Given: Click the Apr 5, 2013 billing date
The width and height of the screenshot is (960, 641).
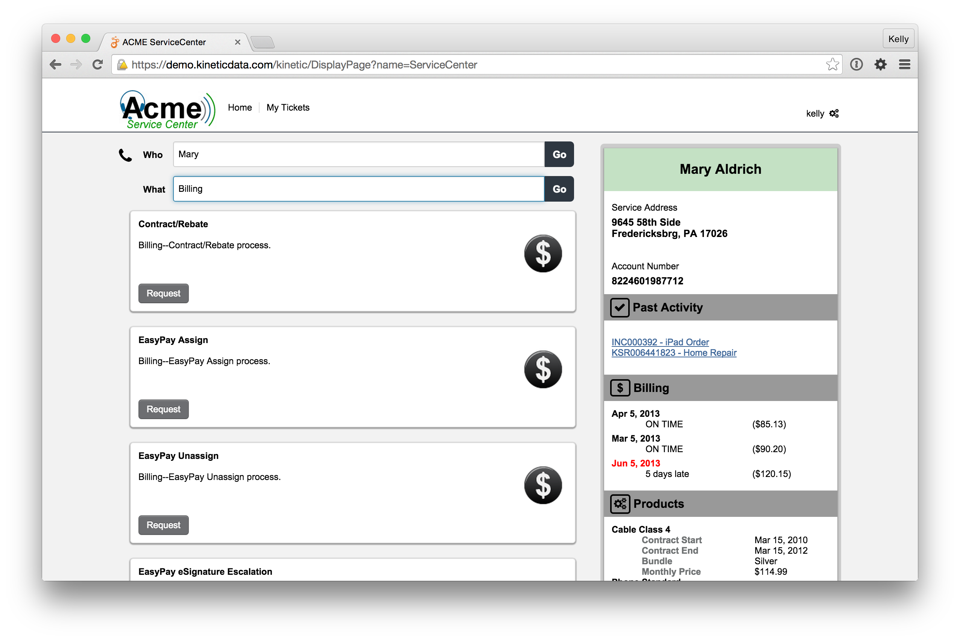Looking at the screenshot, I should [x=635, y=414].
